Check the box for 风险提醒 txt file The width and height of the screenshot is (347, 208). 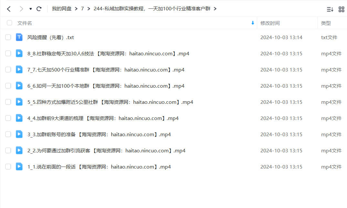tap(8, 37)
